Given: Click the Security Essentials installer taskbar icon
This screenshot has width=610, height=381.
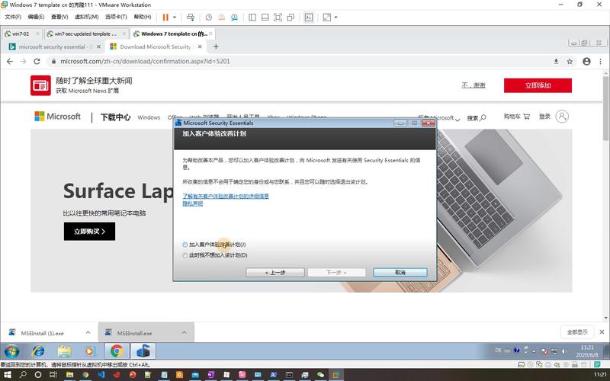Looking at the screenshot, I should (x=143, y=351).
